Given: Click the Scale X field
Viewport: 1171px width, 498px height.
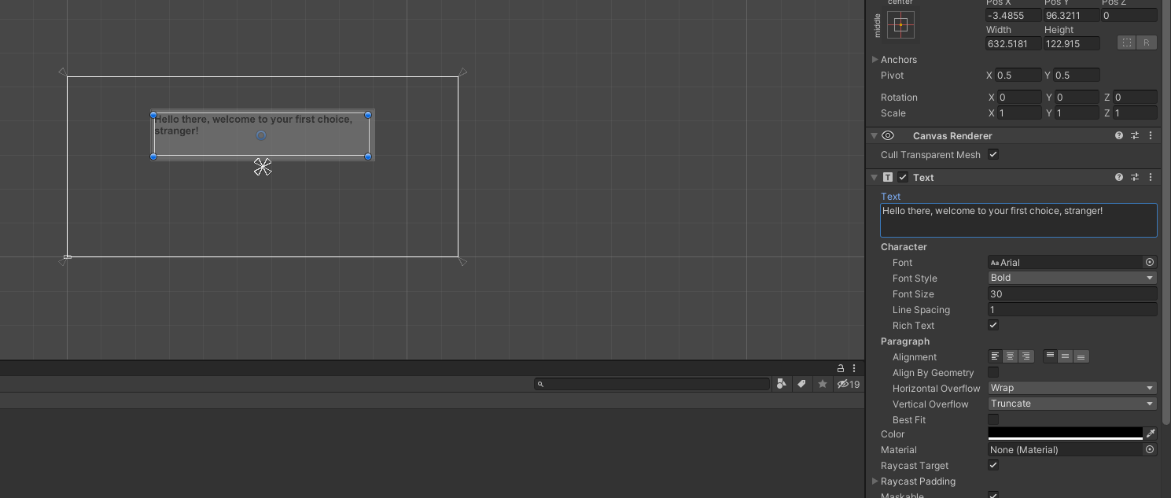Looking at the screenshot, I should tap(1018, 113).
